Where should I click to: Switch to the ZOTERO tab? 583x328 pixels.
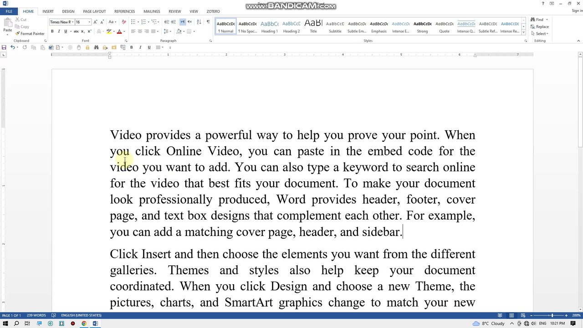213,11
